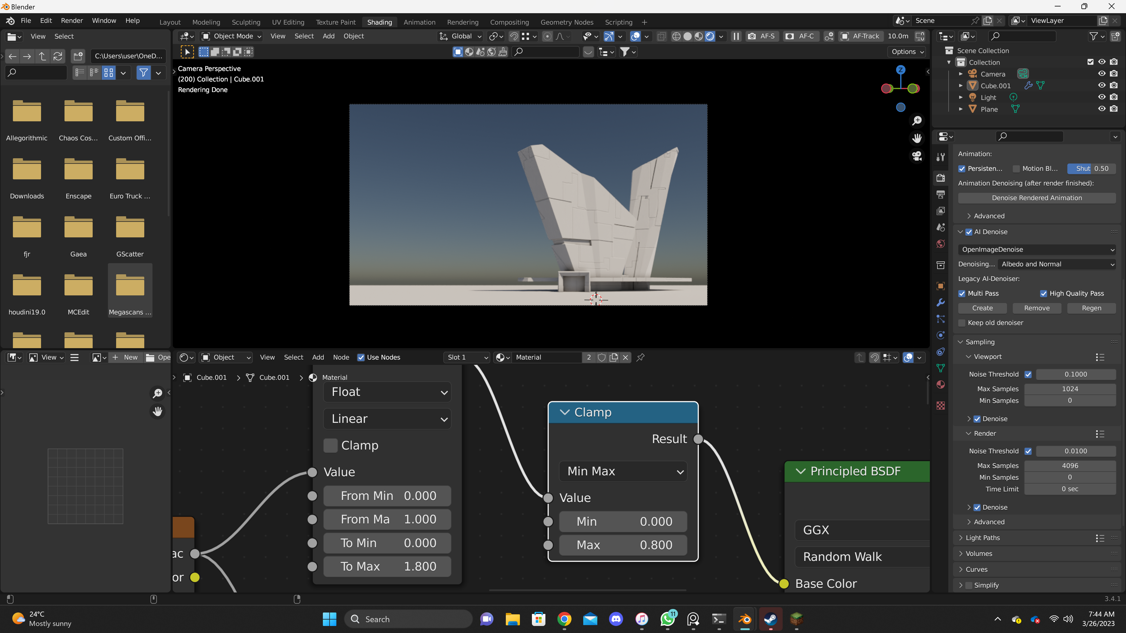1126x633 pixels.
Task: Enable fake user shield icon for Material
Action: click(x=601, y=357)
